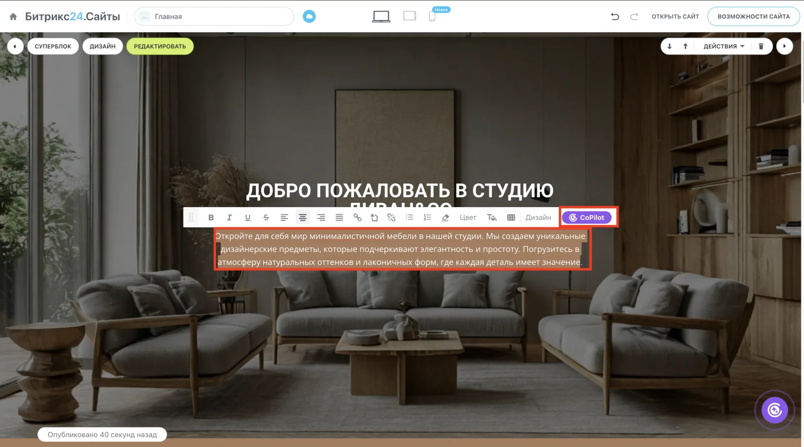
Task: Switch to desktop preview mode
Action: tap(381, 16)
